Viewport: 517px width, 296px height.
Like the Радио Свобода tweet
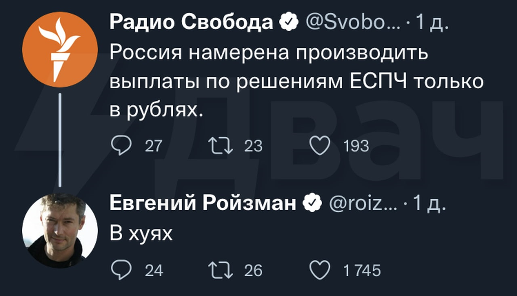click(x=319, y=145)
